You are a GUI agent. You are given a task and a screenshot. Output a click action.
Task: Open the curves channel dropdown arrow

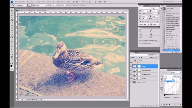coord(174,76)
